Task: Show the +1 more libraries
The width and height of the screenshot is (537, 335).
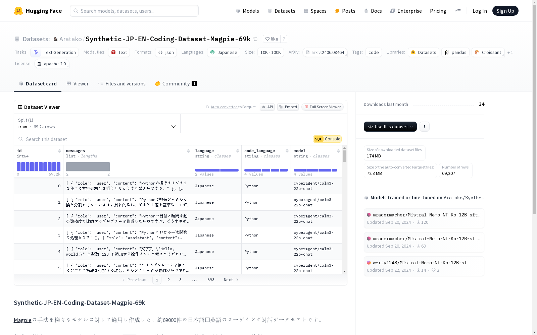Action: coord(510,52)
